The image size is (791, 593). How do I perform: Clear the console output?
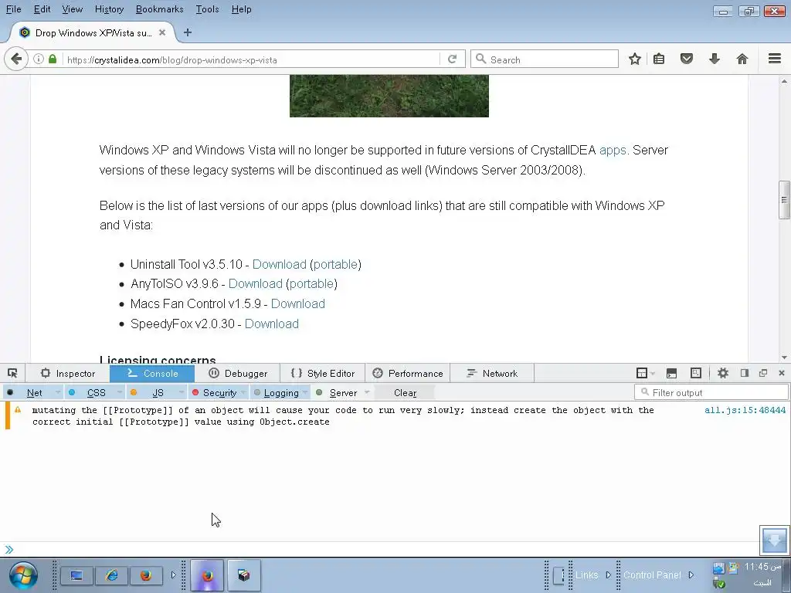pos(405,393)
